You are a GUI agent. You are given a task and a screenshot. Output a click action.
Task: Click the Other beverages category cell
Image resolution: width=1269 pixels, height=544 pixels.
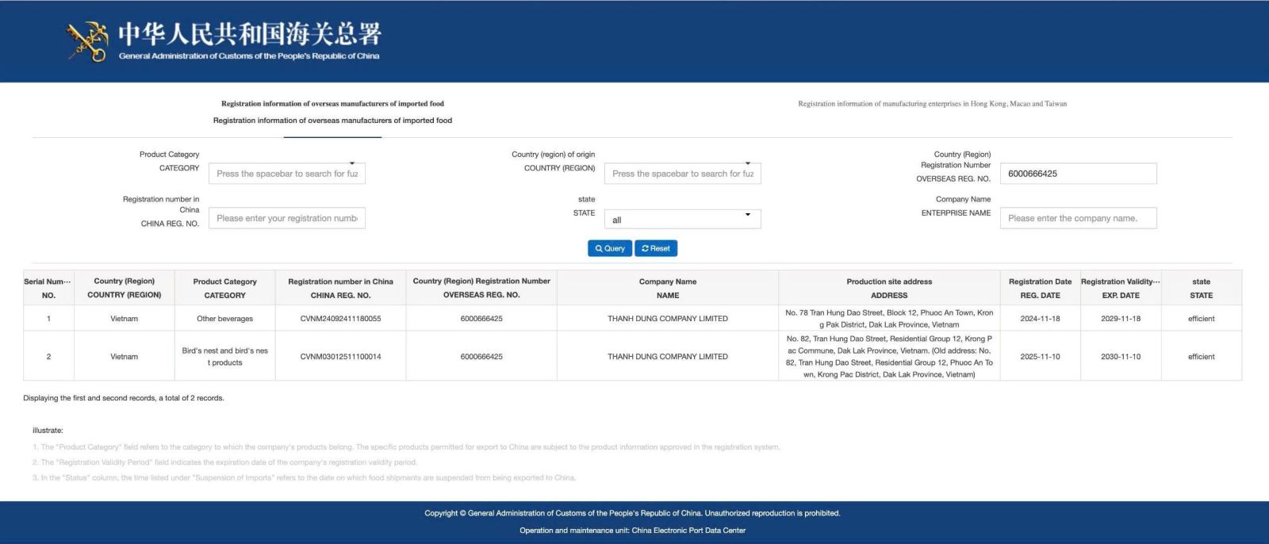point(225,319)
